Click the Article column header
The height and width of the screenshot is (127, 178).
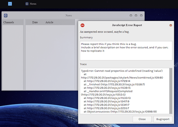coord(49,22)
